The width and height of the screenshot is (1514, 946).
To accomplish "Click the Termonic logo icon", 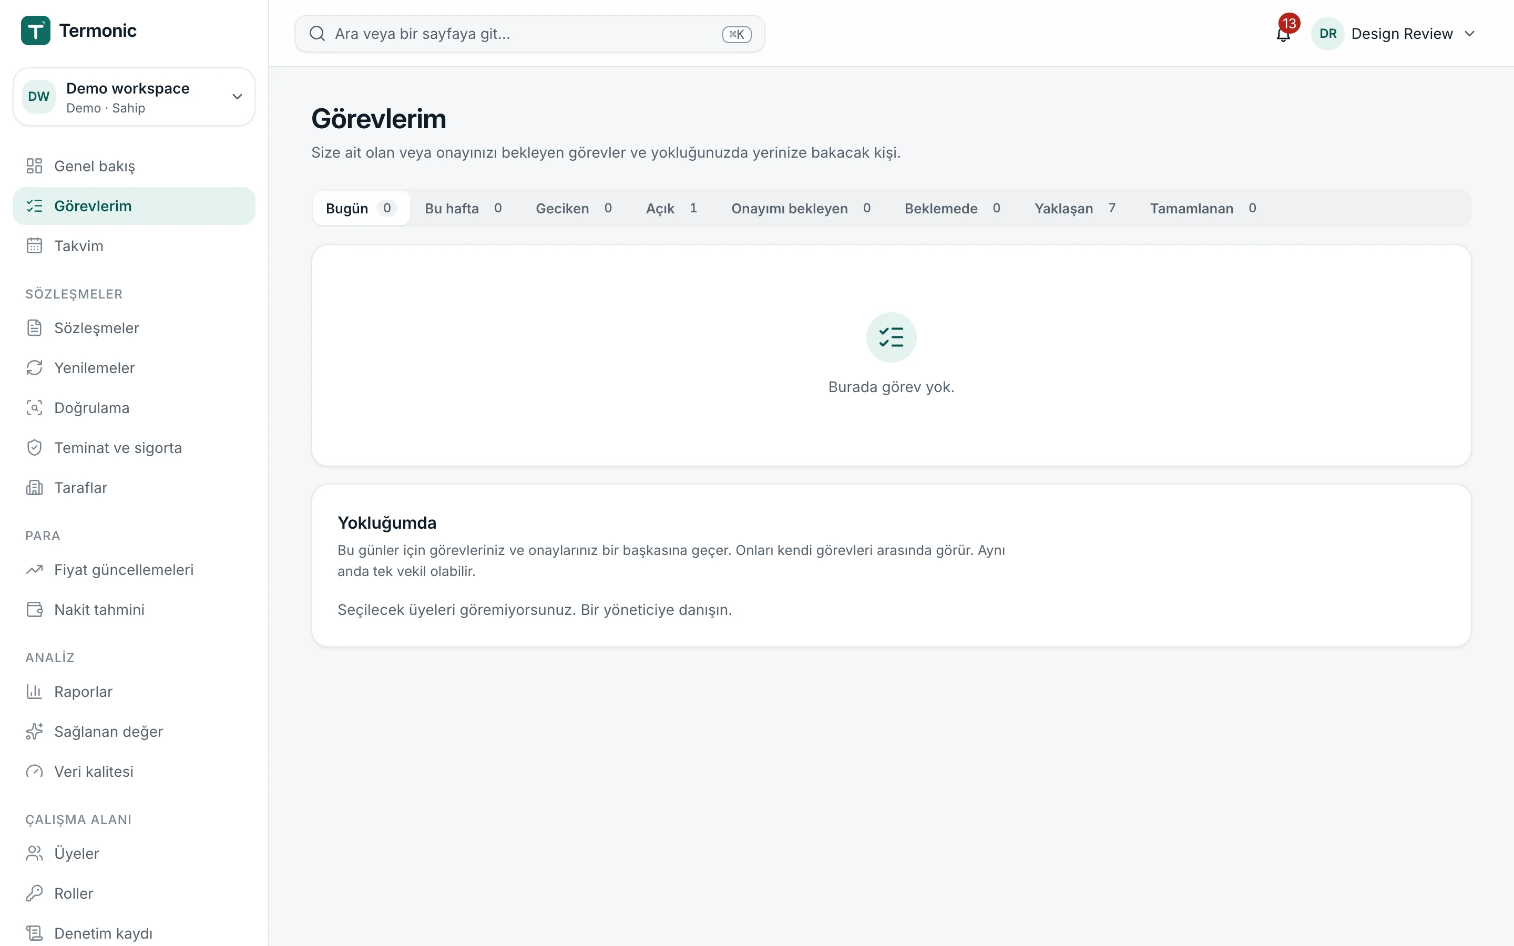I will point(36,30).
